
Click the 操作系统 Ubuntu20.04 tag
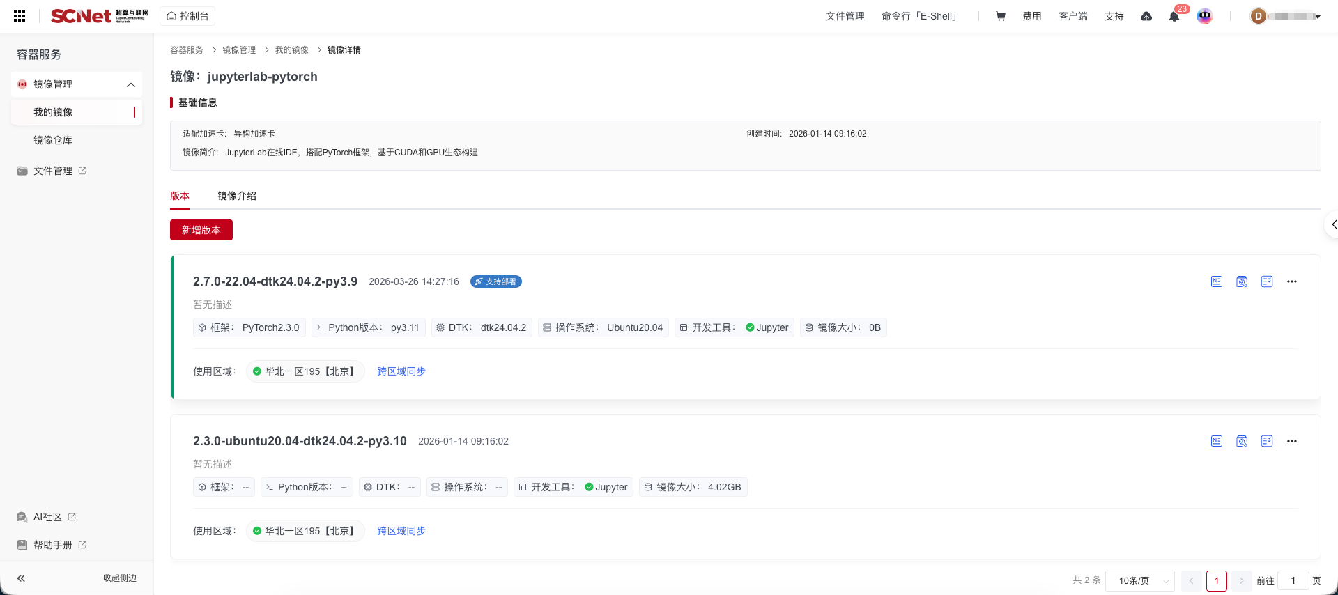(x=603, y=327)
